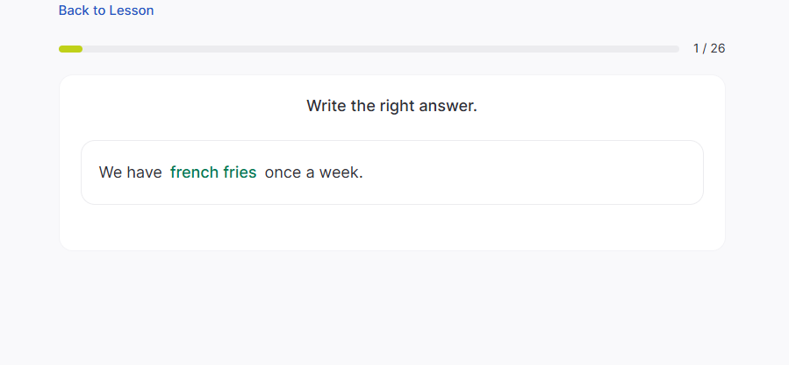789x365 pixels.
Task: Click the word once in the sentence
Action: pyautogui.click(x=283, y=172)
